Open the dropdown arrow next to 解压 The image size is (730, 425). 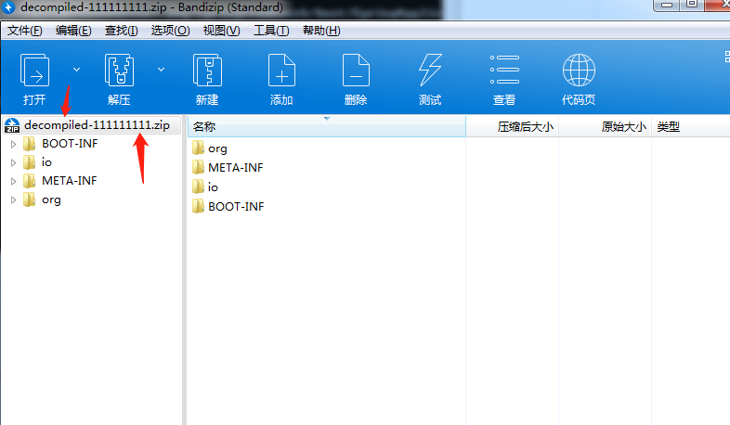tap(161, 70)
